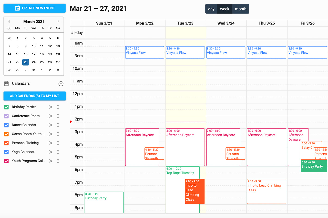The width and height of the screenshot is (328, 218).
Task: Remove the Conference Room calendar with the X
Action: 50,116
